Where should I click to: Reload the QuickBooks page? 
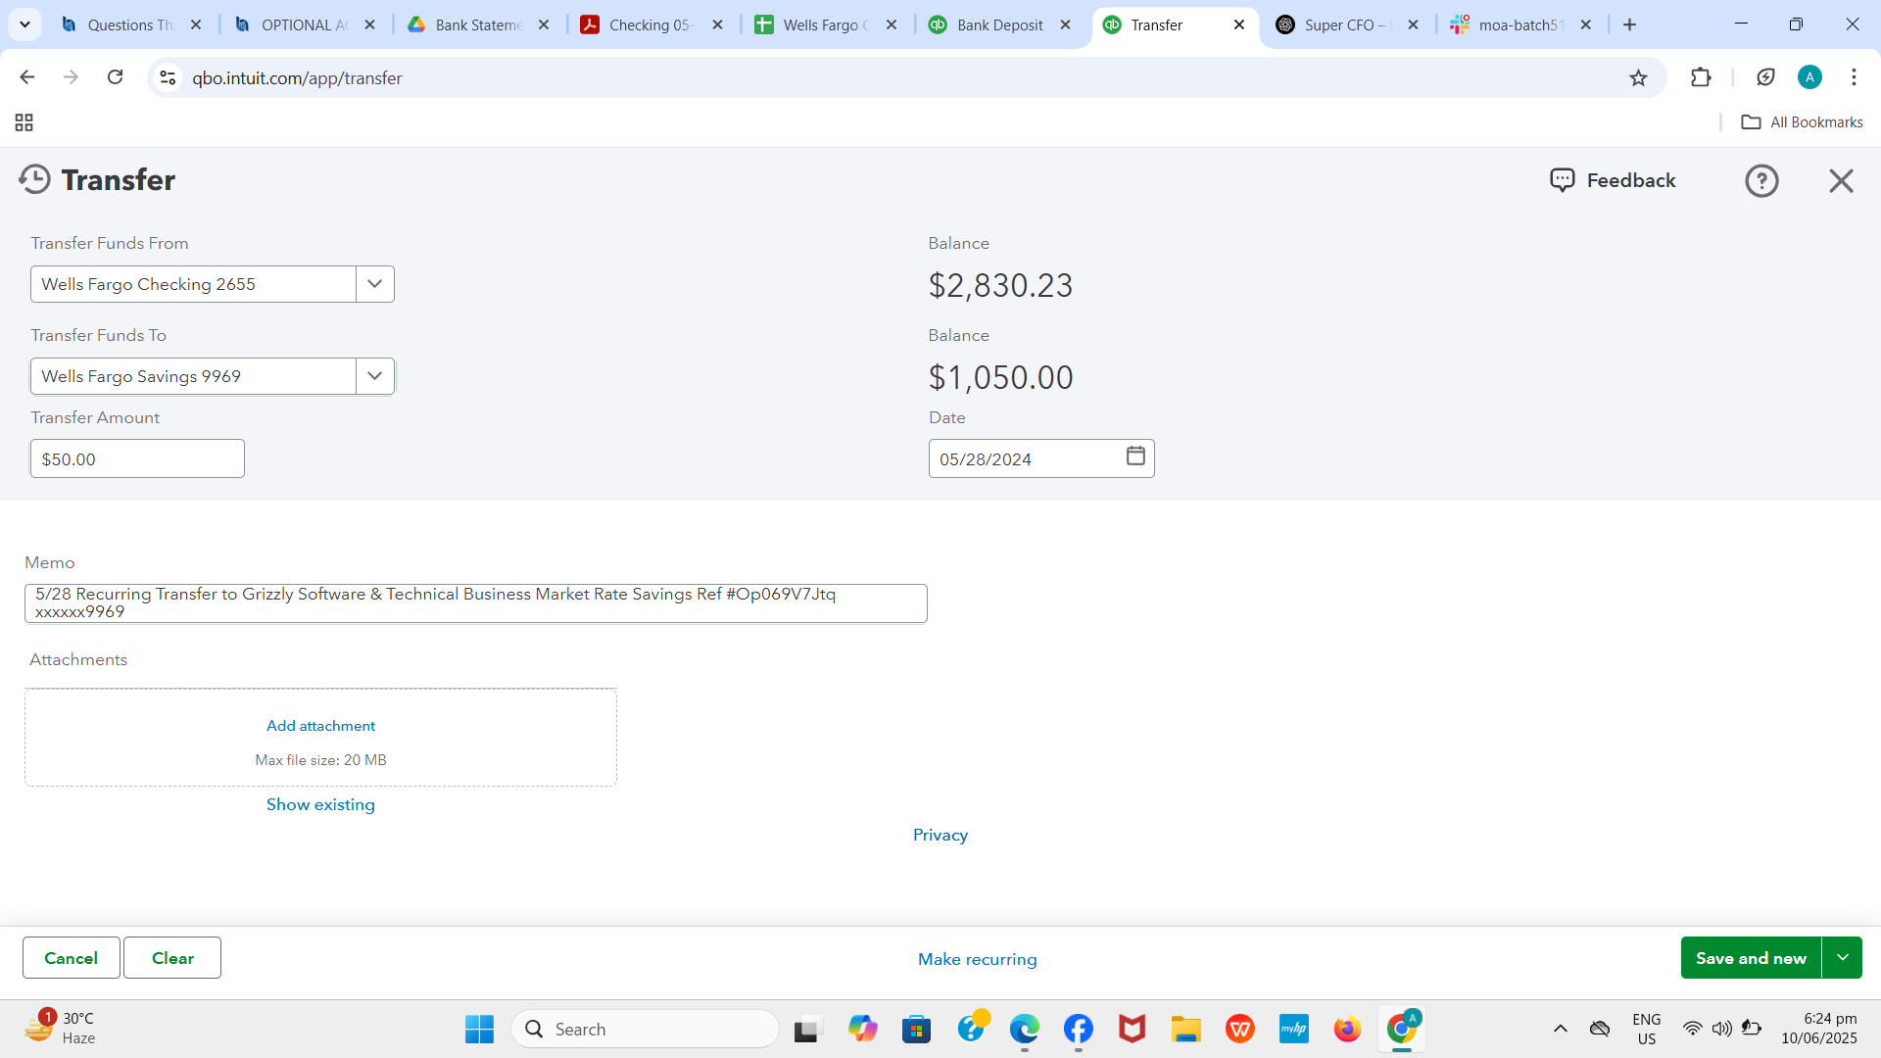tap(115, 77)
